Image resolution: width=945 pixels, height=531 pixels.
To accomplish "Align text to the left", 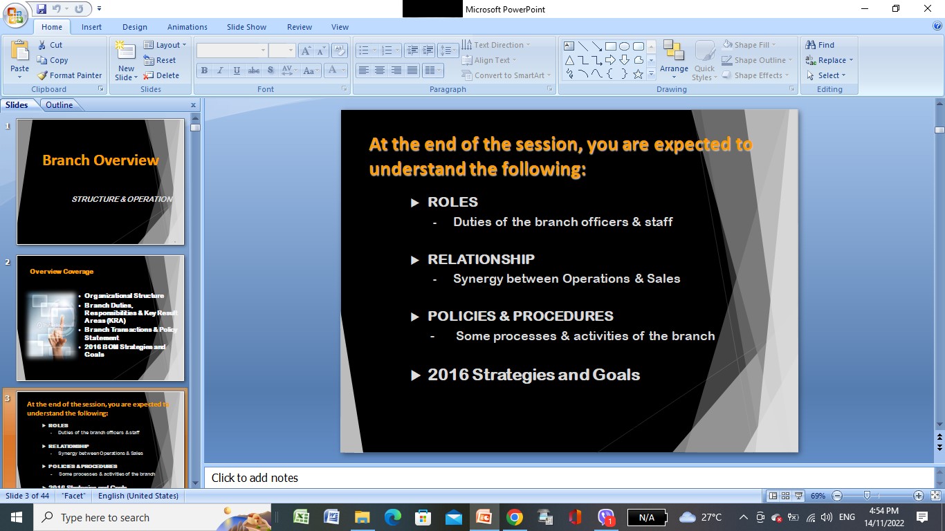I will pos(363,70).
